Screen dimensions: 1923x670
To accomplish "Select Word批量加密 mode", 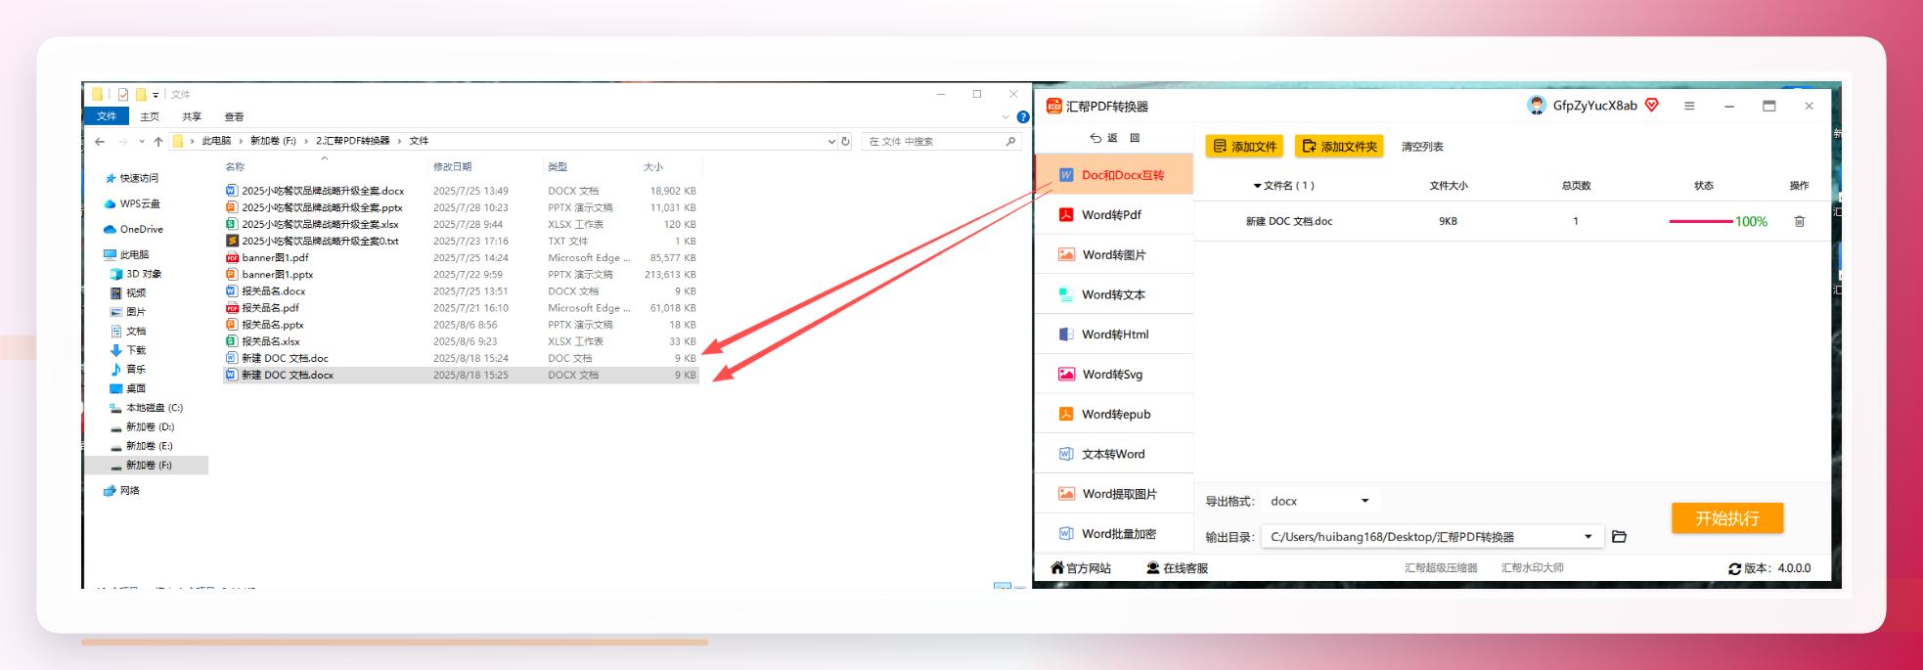I will tap(1114, 534).
